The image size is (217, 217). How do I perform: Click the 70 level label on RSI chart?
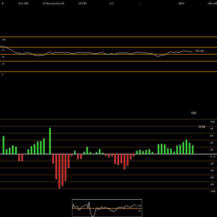[x=3, y=50]
